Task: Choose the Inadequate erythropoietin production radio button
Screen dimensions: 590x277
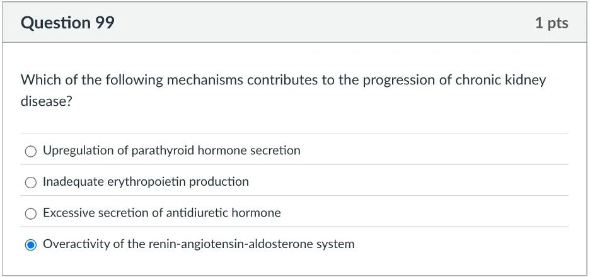Action: 31,183
